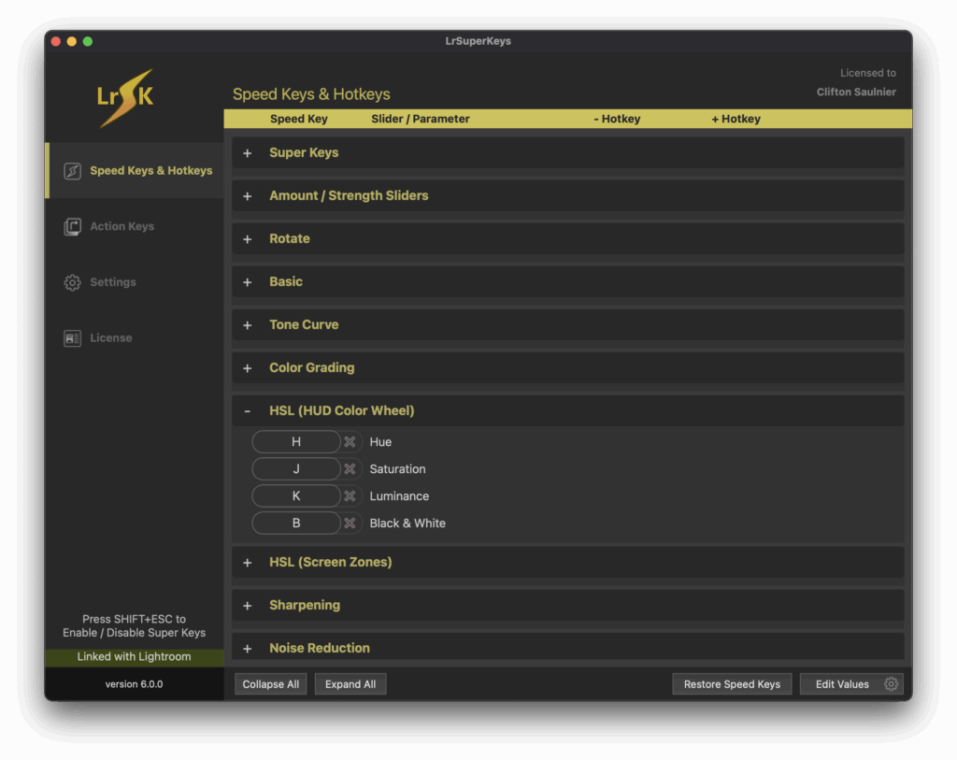This screenshot has height=760, width=957.
Task: Expand the Noise Reduction section
Action: pyautogui.click(x=247, y=648)
